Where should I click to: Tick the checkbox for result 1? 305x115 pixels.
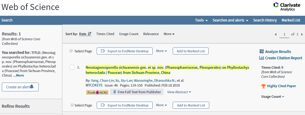pyautogui.click(x=72, y=67)
